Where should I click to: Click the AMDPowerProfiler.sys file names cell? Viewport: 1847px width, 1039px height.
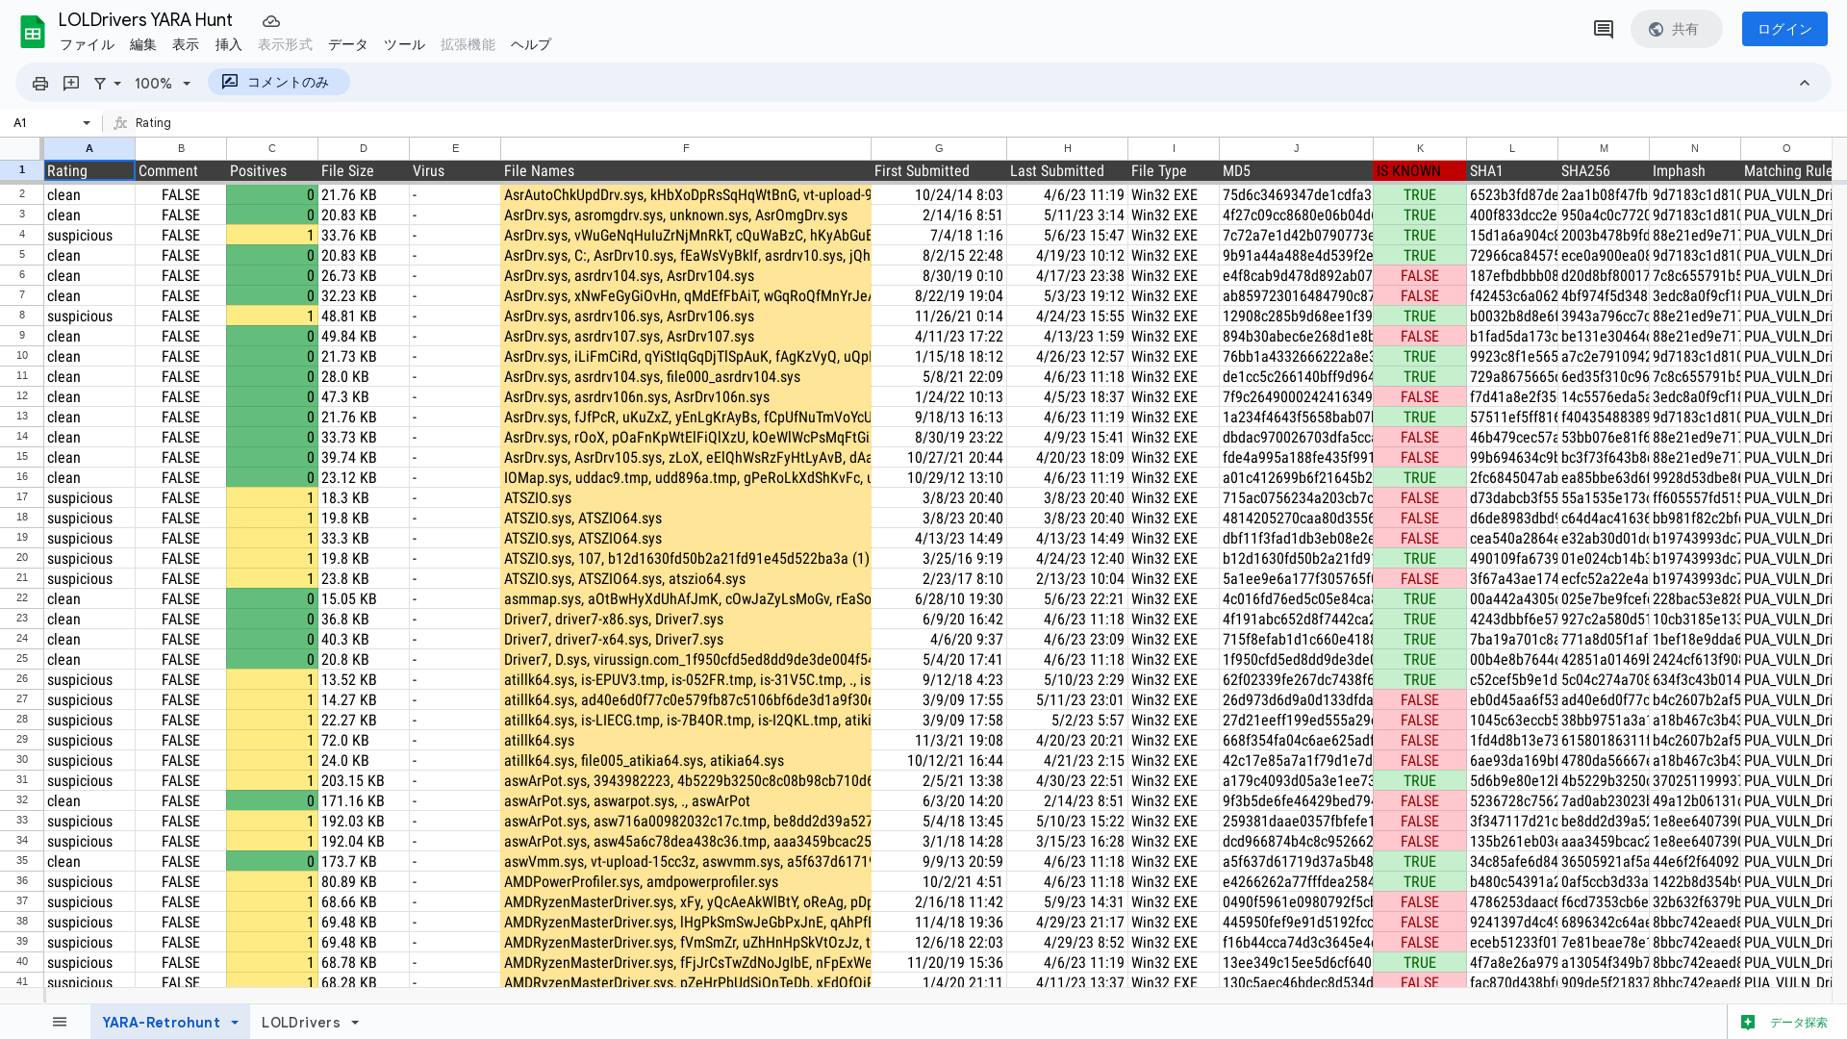(x=686, y=881)
